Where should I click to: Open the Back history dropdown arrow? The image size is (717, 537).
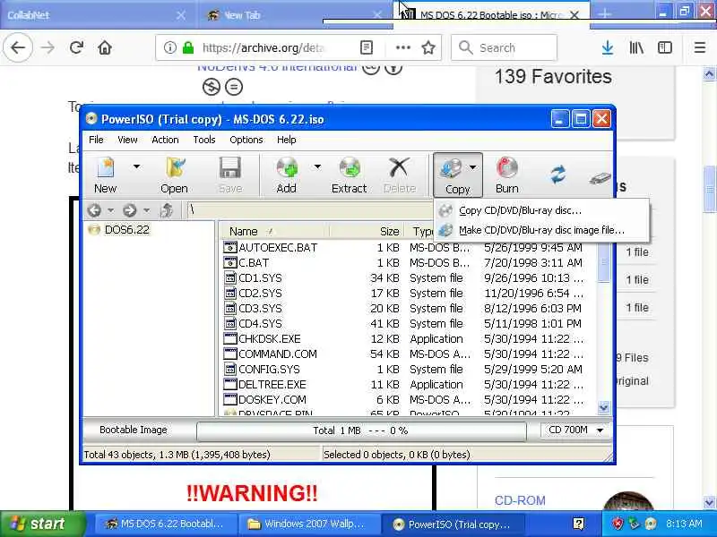[x=110, y=210]
